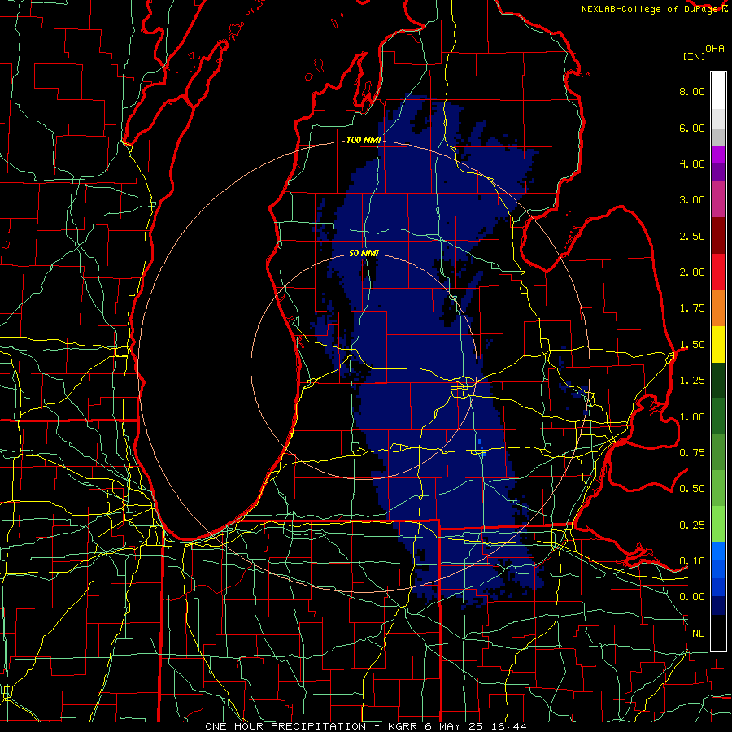Click the 6.00 scale value
Viewport: 732px width, 732px height.
click(692, 128)
